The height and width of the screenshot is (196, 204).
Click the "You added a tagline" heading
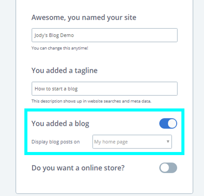[64, 71]
